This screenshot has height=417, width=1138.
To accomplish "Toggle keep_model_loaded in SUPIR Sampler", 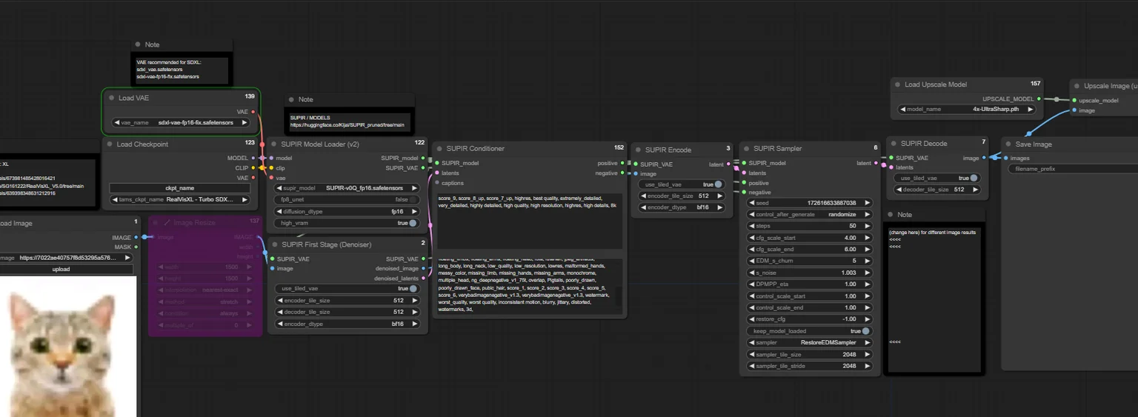I will point(810,331).
